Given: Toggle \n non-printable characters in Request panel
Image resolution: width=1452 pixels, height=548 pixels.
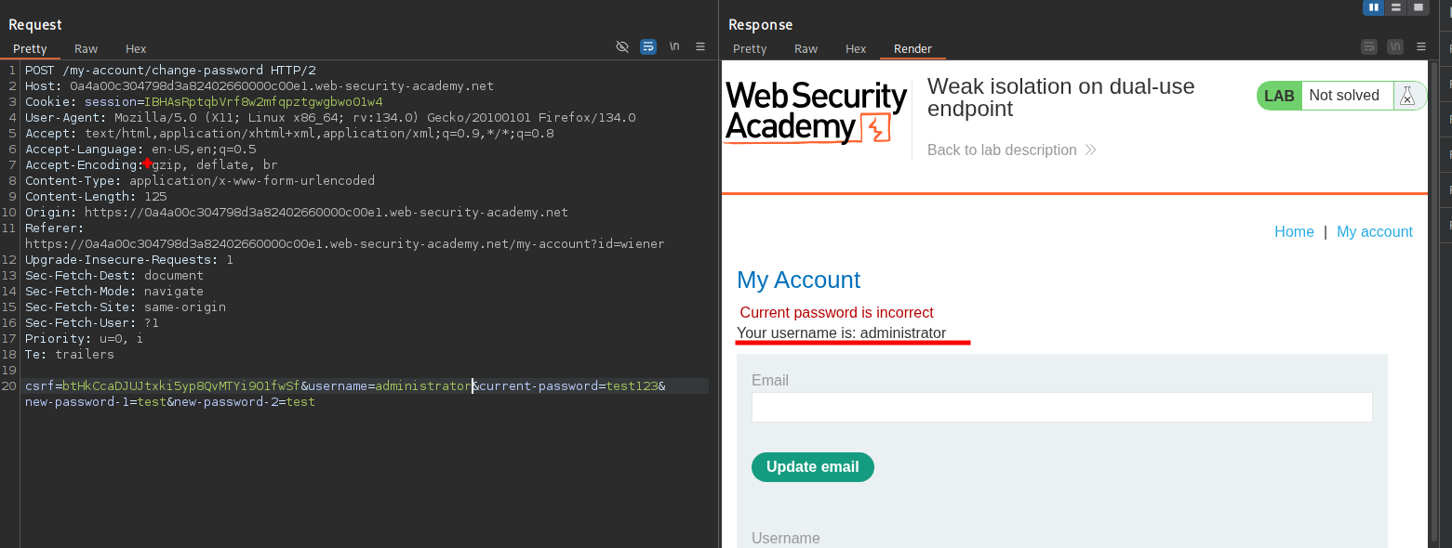Looking at the screenshot, I should pyautogui.click(x=674, y=46).
